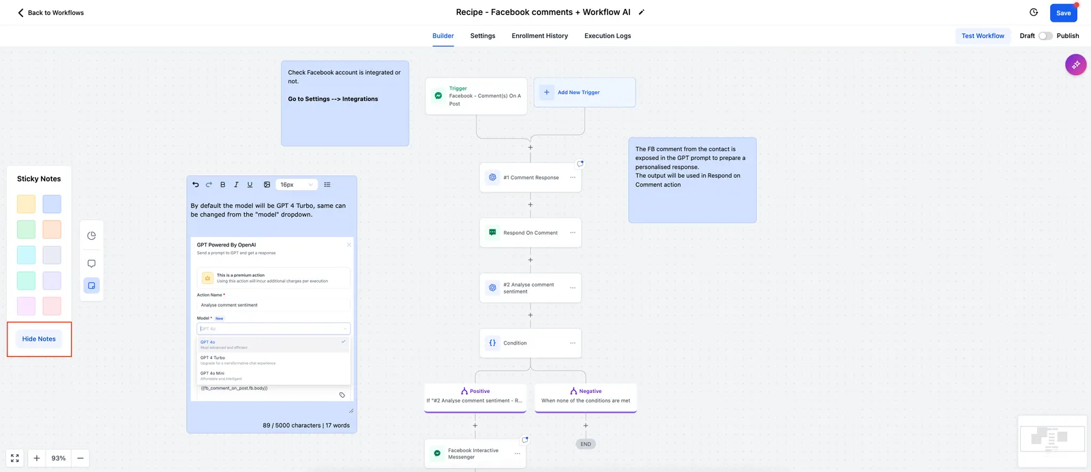Click the Save button
The width and height of the screenshot is (1091, 472).
pos(1063,13)
